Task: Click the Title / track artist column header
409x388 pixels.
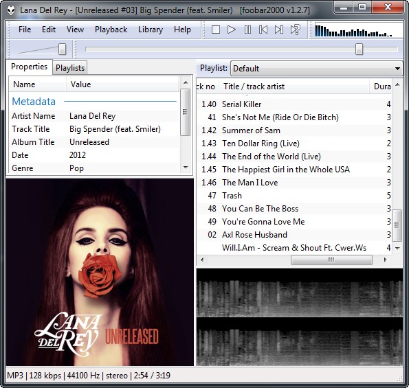Action: tap(294, 87)
